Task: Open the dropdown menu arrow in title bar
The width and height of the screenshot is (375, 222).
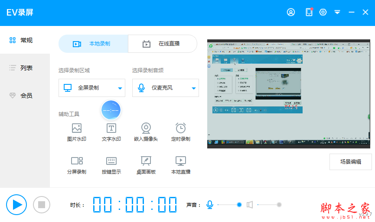Action: click(x=337, y=12)
